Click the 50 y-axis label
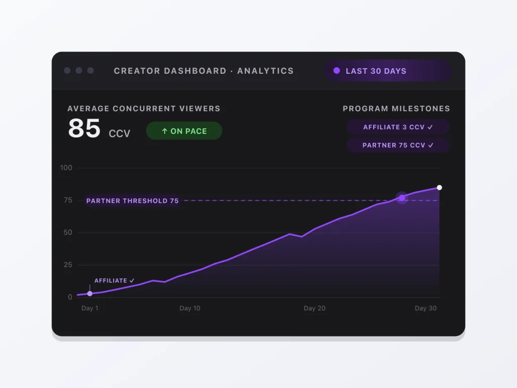 tap(68, 232)
